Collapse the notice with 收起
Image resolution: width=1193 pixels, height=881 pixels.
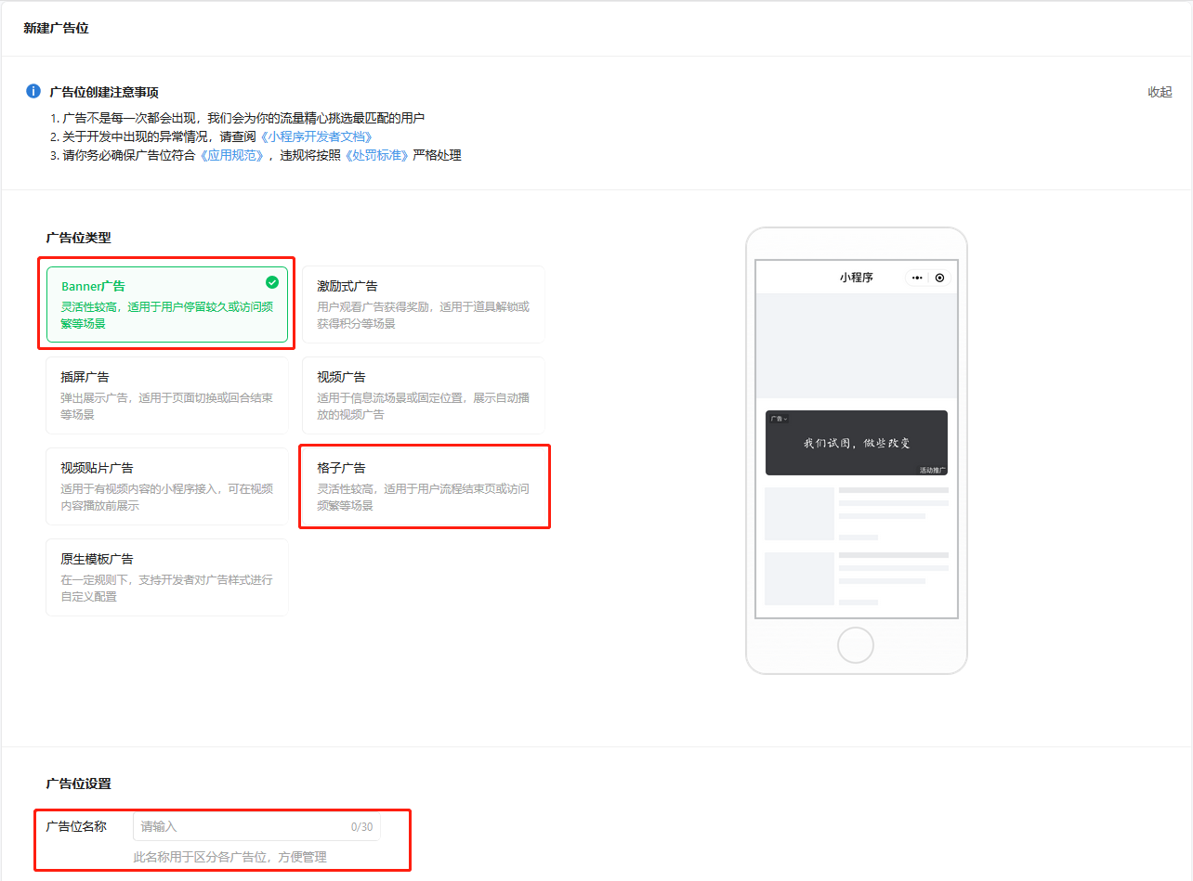click(1160, 92)
